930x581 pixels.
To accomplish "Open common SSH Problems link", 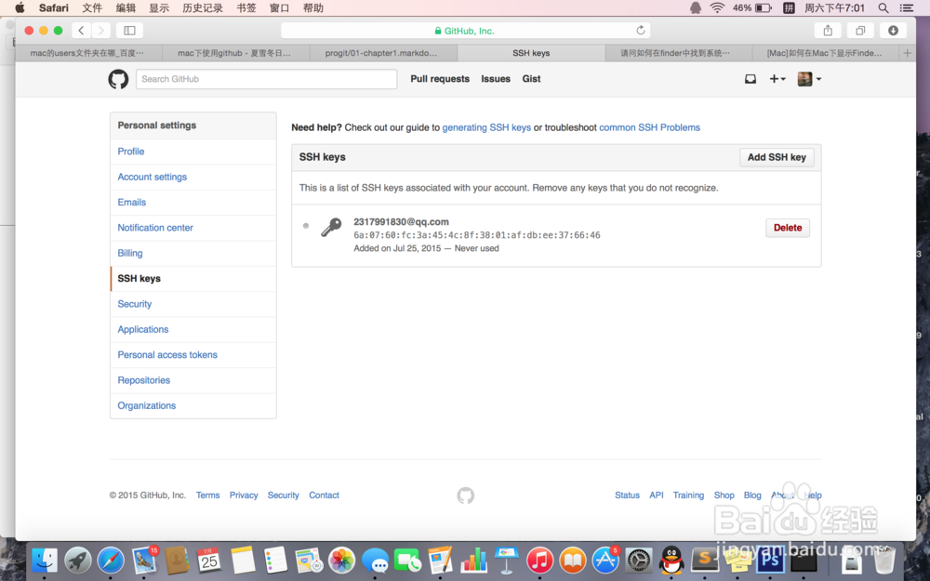I will point(649,127).
